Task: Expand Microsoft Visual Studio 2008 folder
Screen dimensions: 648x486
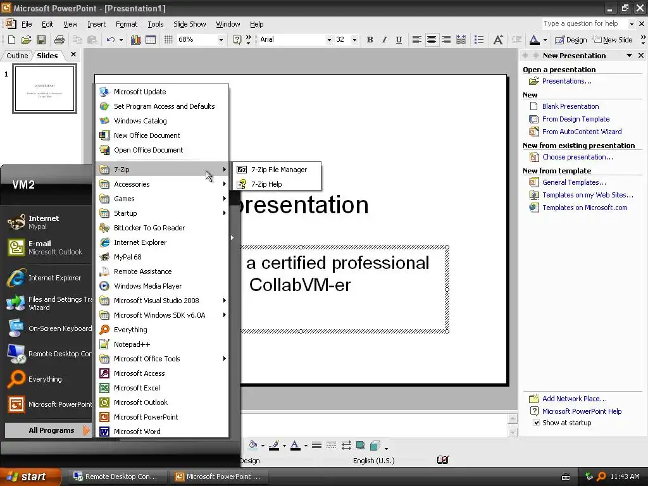Action: 162,301
